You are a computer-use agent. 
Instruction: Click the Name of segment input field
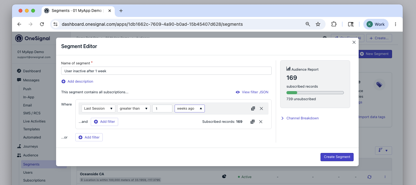(166, 71)
